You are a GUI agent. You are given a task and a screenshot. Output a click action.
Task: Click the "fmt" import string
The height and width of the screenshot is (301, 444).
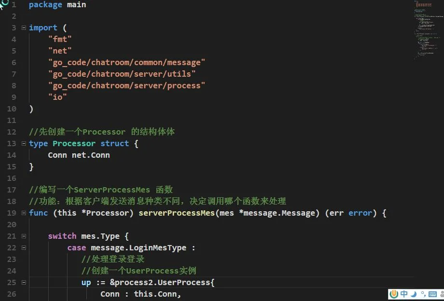click(x=60, y=39)
